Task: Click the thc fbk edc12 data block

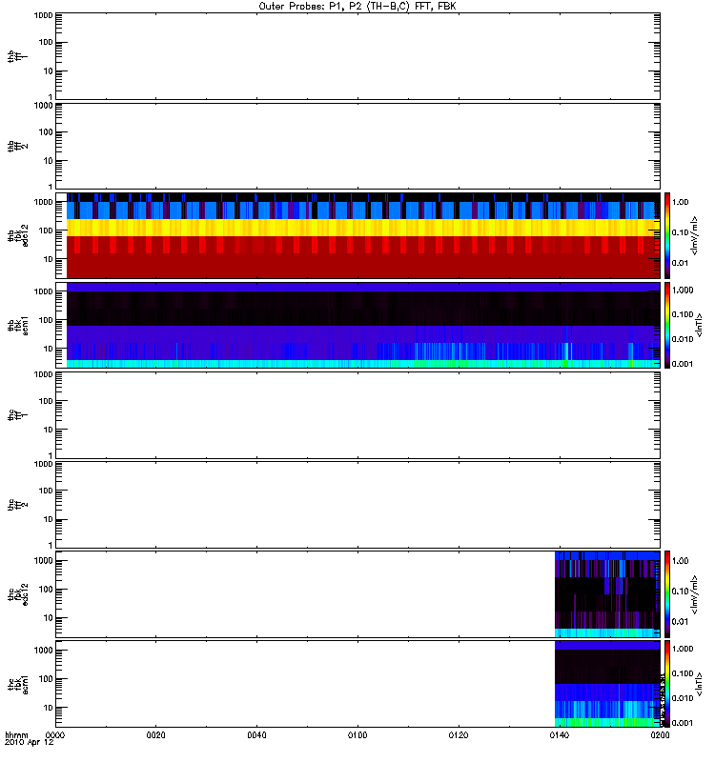Action: click(x=607, y=594)
